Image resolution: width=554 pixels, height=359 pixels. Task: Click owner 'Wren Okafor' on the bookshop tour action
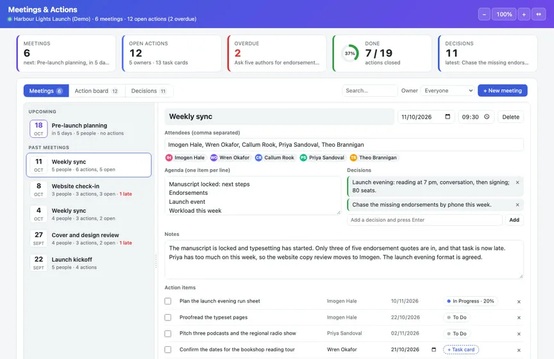(342, 349)
